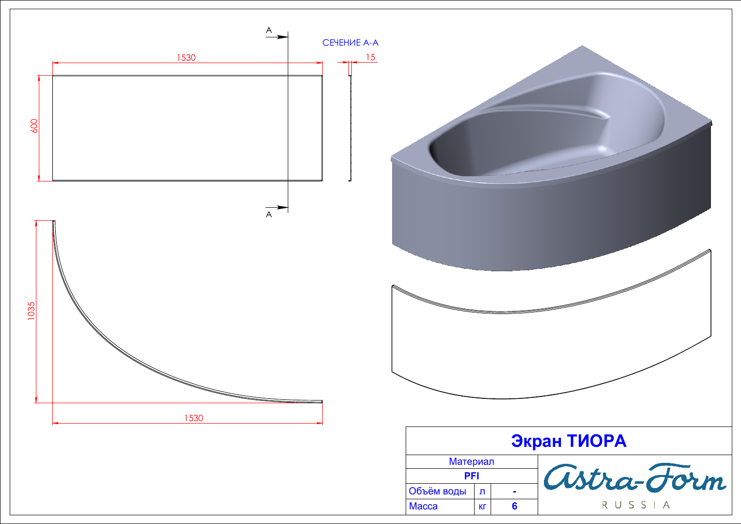Click the 600 height dimension value
741x524 pixels.
pos(34,126)
